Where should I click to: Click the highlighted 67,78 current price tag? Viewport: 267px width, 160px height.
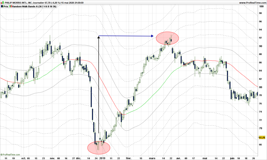click(x=262, y=137)
